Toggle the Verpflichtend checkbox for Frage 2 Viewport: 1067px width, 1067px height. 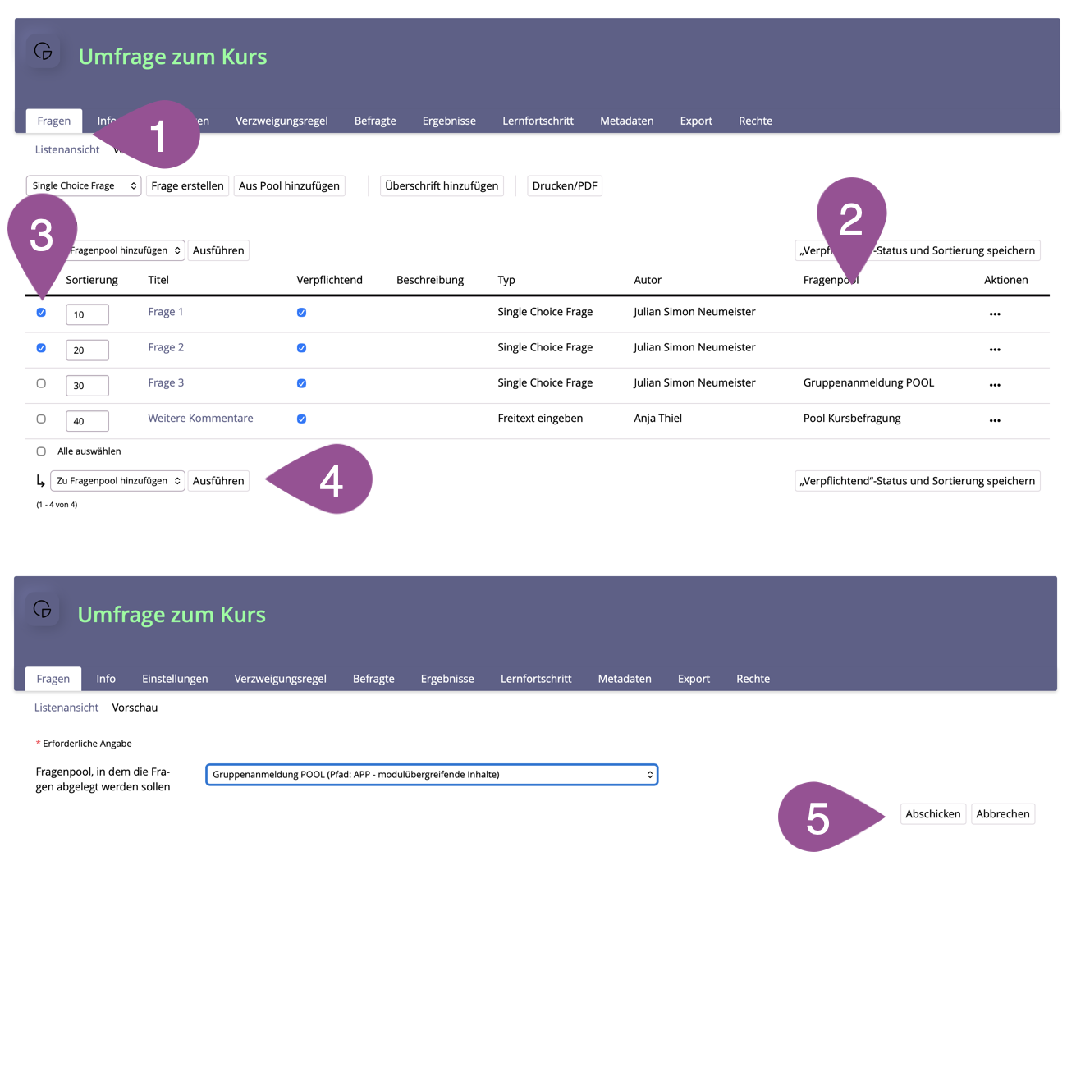301,348
